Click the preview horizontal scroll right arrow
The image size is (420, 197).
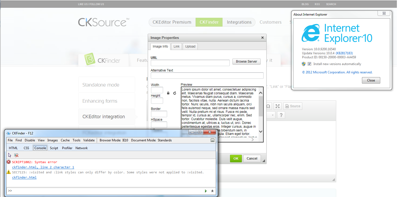click(253, 139)
